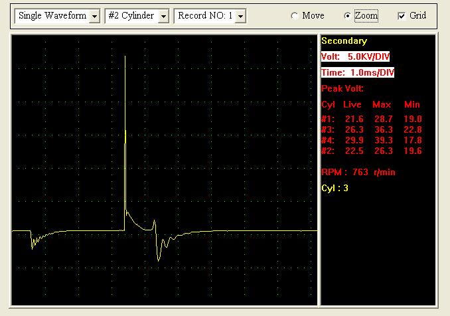Select the Move radio button

[295, 16]
